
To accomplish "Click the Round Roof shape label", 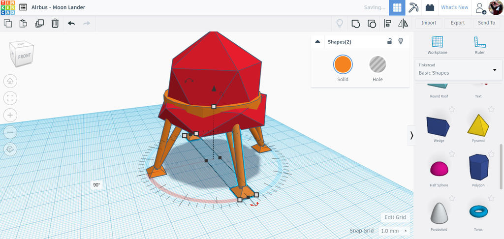I will coord(439,96).
